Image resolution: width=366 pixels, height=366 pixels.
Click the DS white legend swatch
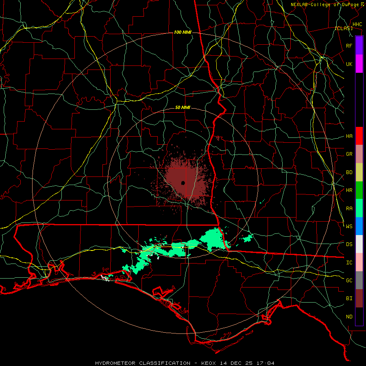pyautogui.click(x=359, y=244)
